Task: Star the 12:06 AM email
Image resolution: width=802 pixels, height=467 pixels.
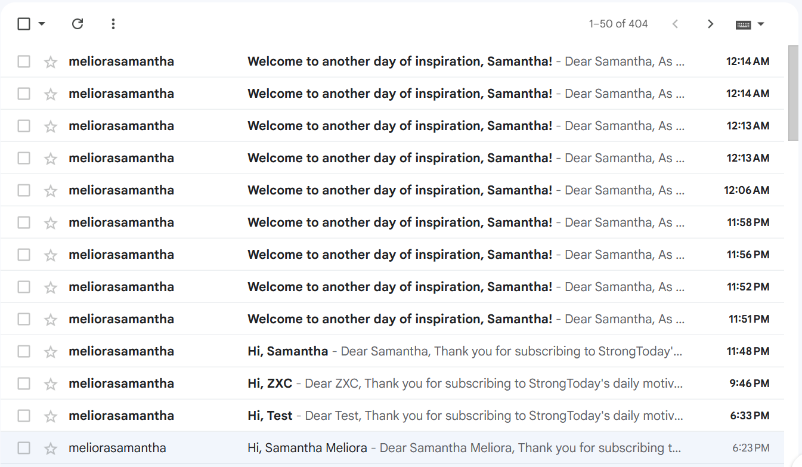Action: tap(51, 191)
